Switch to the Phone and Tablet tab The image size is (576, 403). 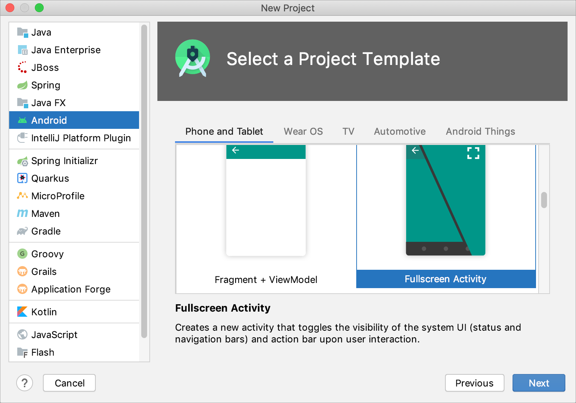(x=224, y=131)
